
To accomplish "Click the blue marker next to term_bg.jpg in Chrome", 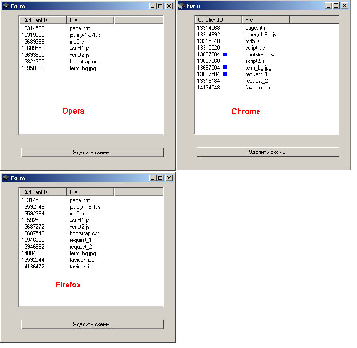I will (x=225, y=68).
